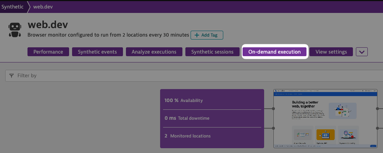Select the 0 ms Total downtime row
The width and height of the screenshot is (383, 153).
click(x=212, y=118)
